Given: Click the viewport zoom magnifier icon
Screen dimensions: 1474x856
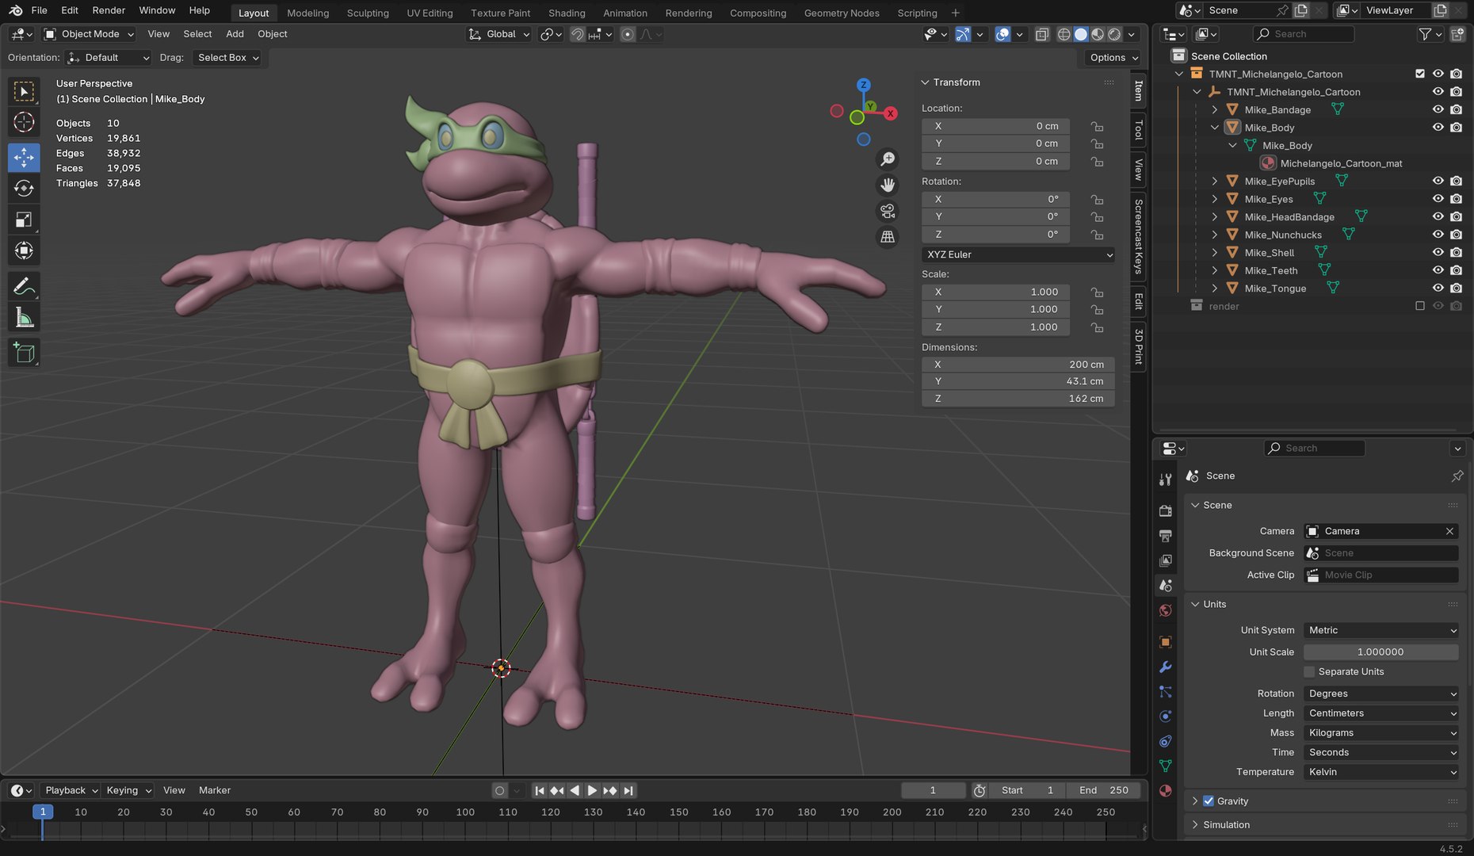Looking at the screenshot, I should point(888,159).
